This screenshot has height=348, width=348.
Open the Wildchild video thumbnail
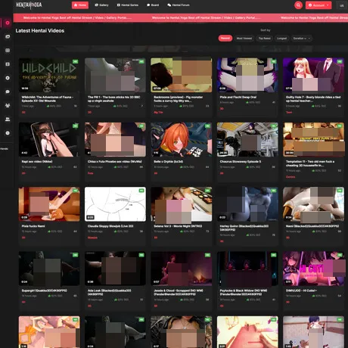click(49, 75)
